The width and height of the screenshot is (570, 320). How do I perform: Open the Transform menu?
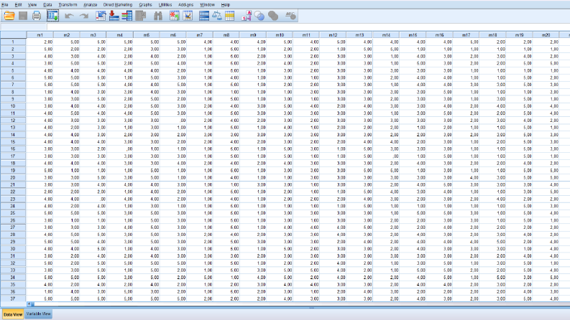[68, 5]
